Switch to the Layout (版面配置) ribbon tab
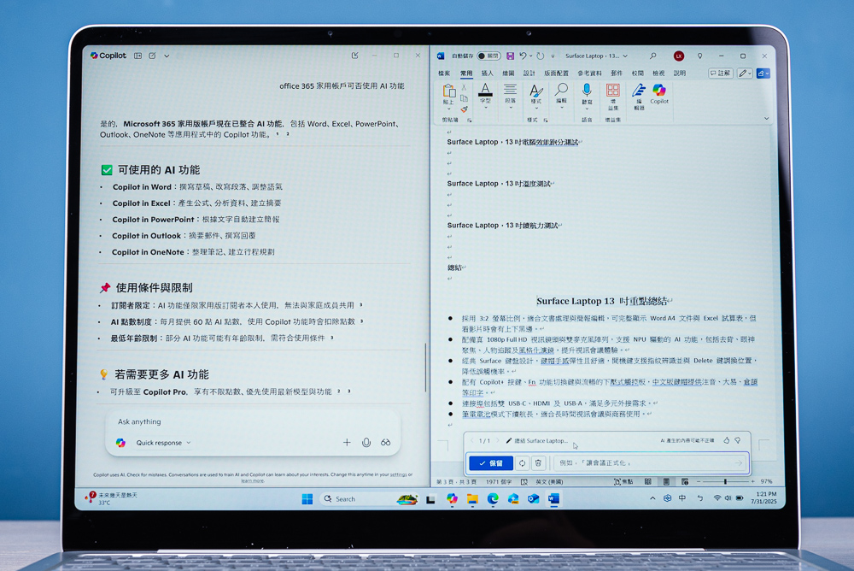Image resolution: width=854 pixels, height=571 pixels. (556, 73)
